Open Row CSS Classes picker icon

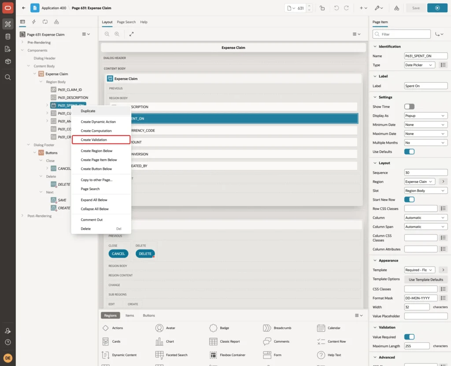coord(443,209)
